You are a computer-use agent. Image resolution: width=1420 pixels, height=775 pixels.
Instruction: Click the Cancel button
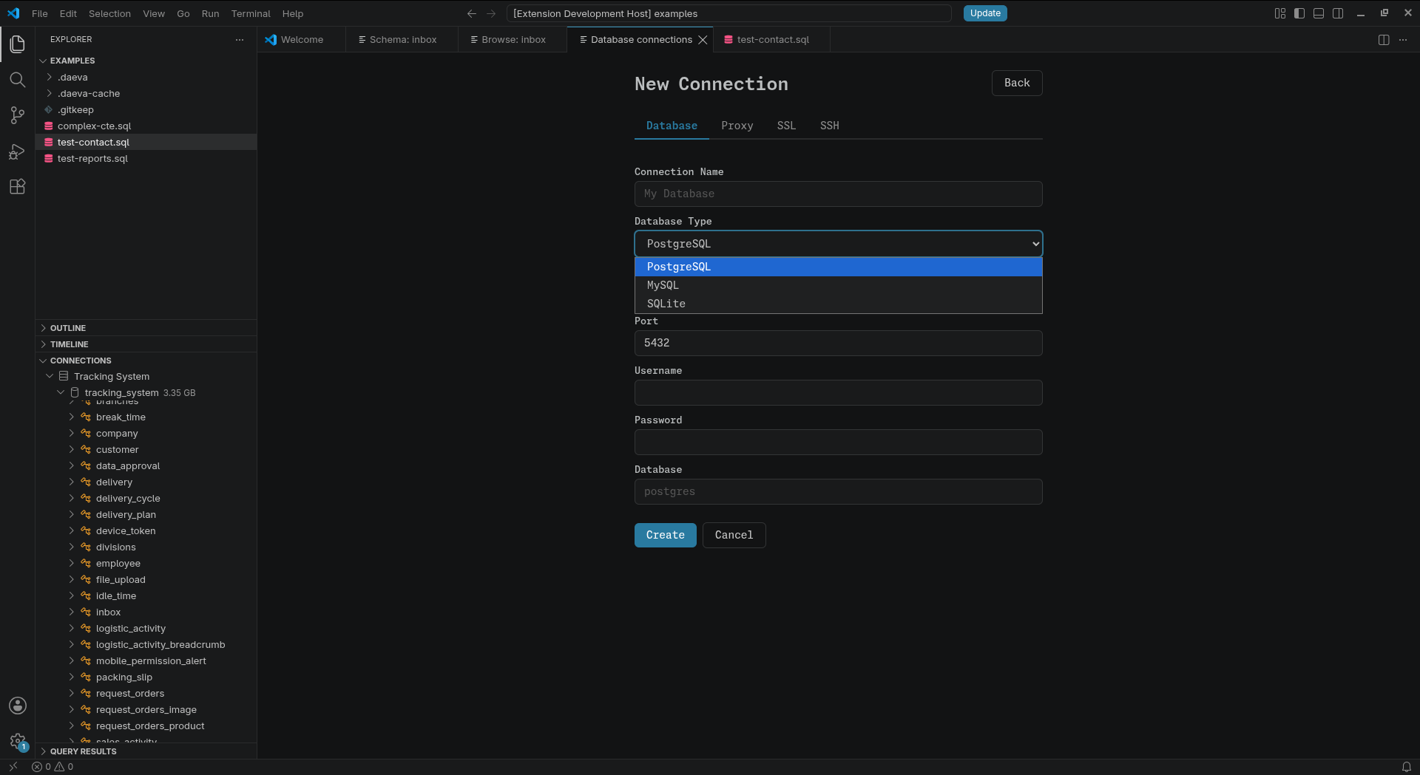tap(734, 535)
